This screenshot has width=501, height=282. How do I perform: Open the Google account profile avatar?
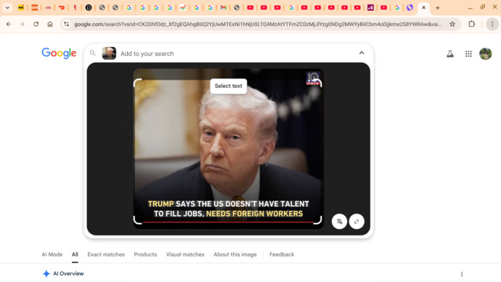point(485,54)
